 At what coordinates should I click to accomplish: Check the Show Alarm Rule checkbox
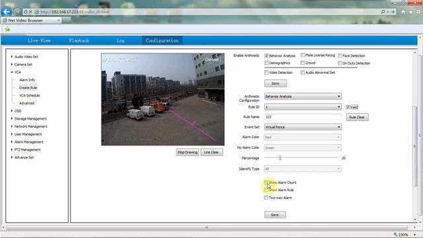[266, 190]
